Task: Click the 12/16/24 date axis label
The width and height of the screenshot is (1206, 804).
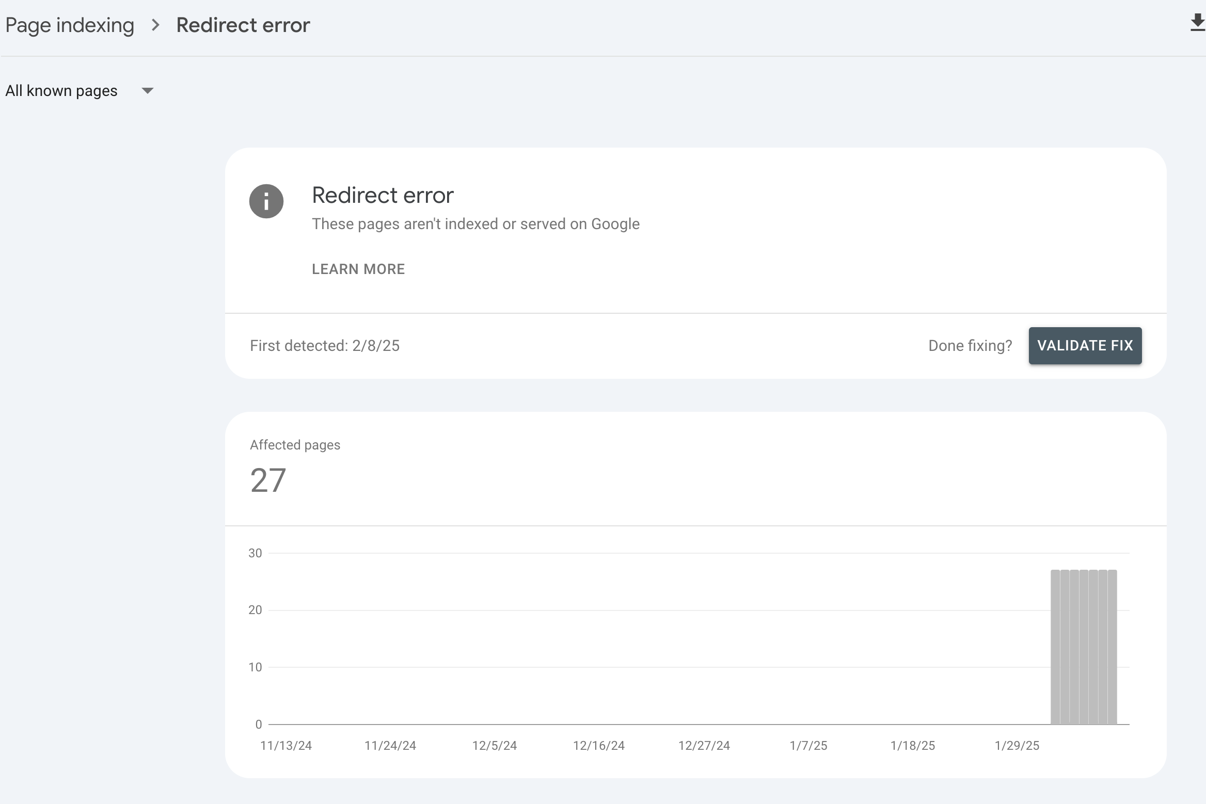Action: point(598,746)
